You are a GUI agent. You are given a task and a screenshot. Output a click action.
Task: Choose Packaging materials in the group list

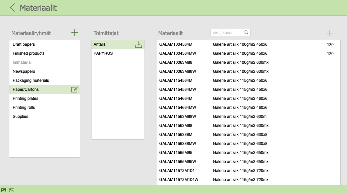click(x=31, y=80)
